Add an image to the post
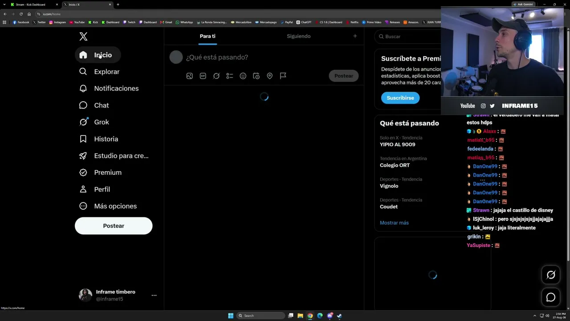 (190, 76)
